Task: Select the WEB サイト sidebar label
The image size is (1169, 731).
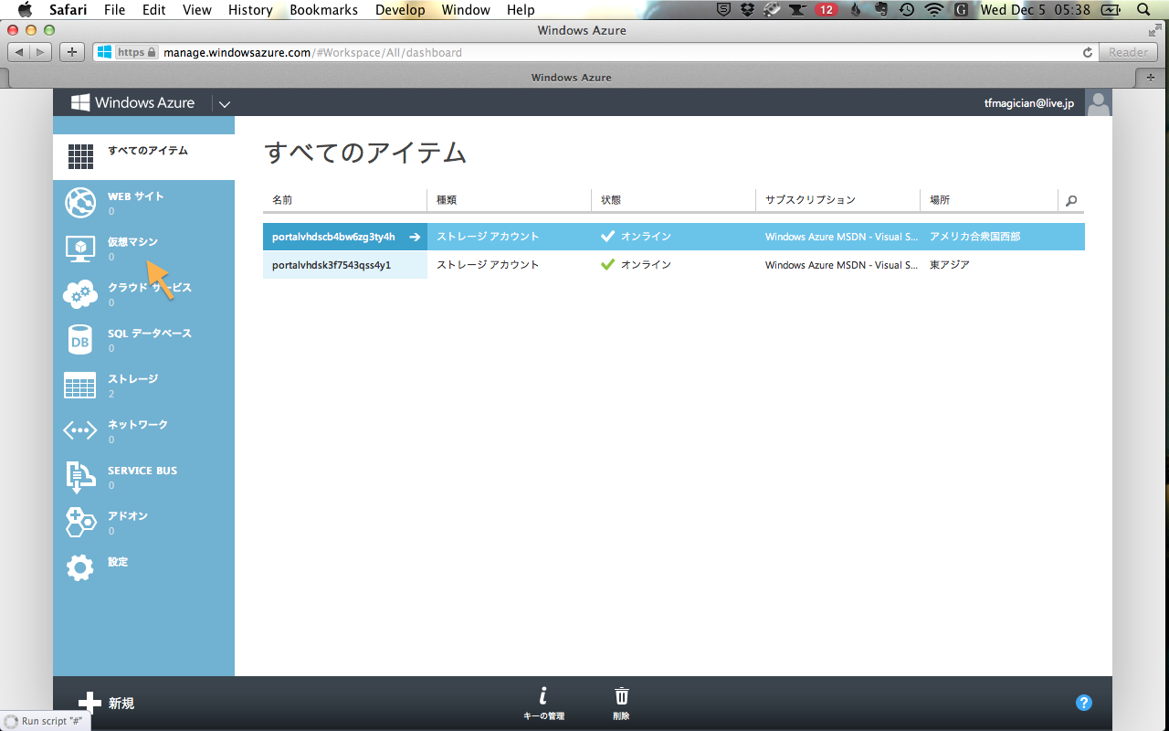Action: click(x=135, y=196)
